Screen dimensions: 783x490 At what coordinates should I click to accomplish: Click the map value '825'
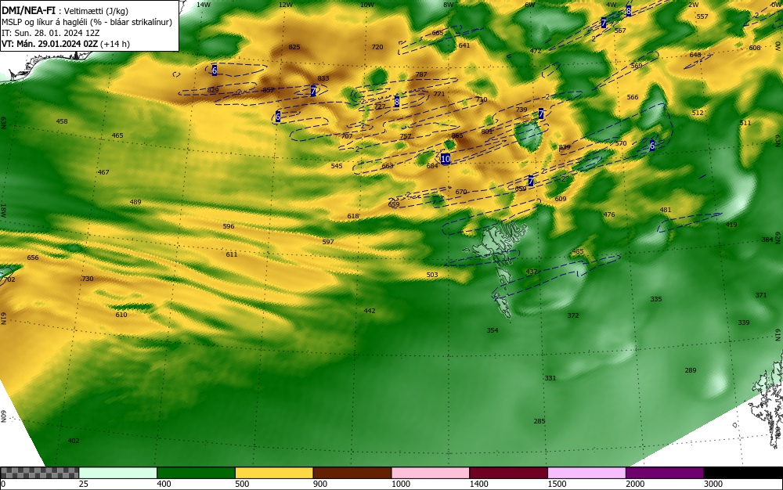(294, 48)
